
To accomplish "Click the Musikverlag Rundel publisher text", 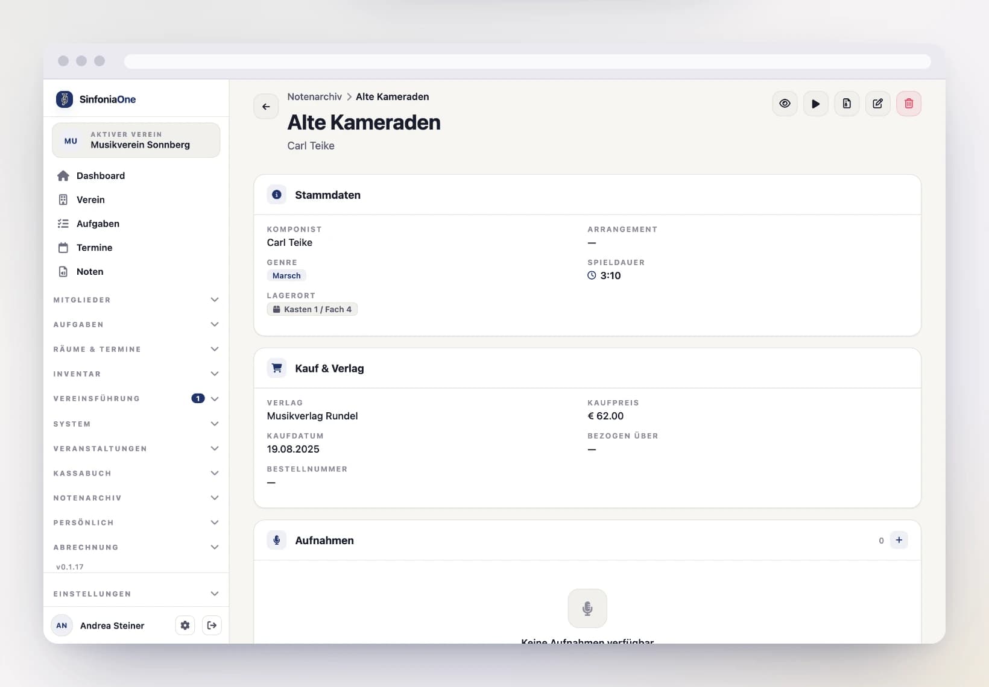I will 312,416.
